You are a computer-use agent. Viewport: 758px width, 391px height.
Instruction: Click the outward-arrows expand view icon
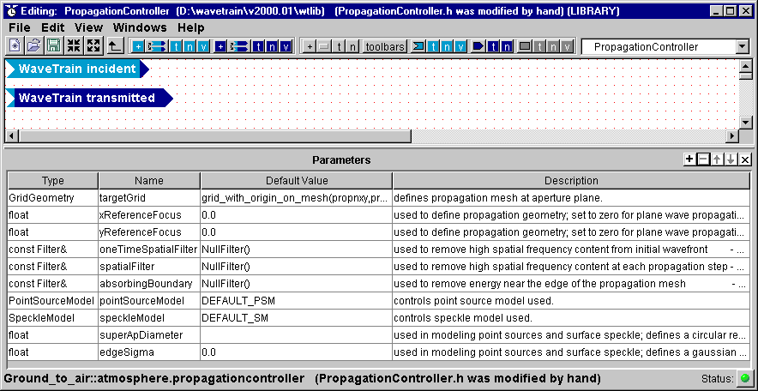pyautogui.click(x=93, y=46)
